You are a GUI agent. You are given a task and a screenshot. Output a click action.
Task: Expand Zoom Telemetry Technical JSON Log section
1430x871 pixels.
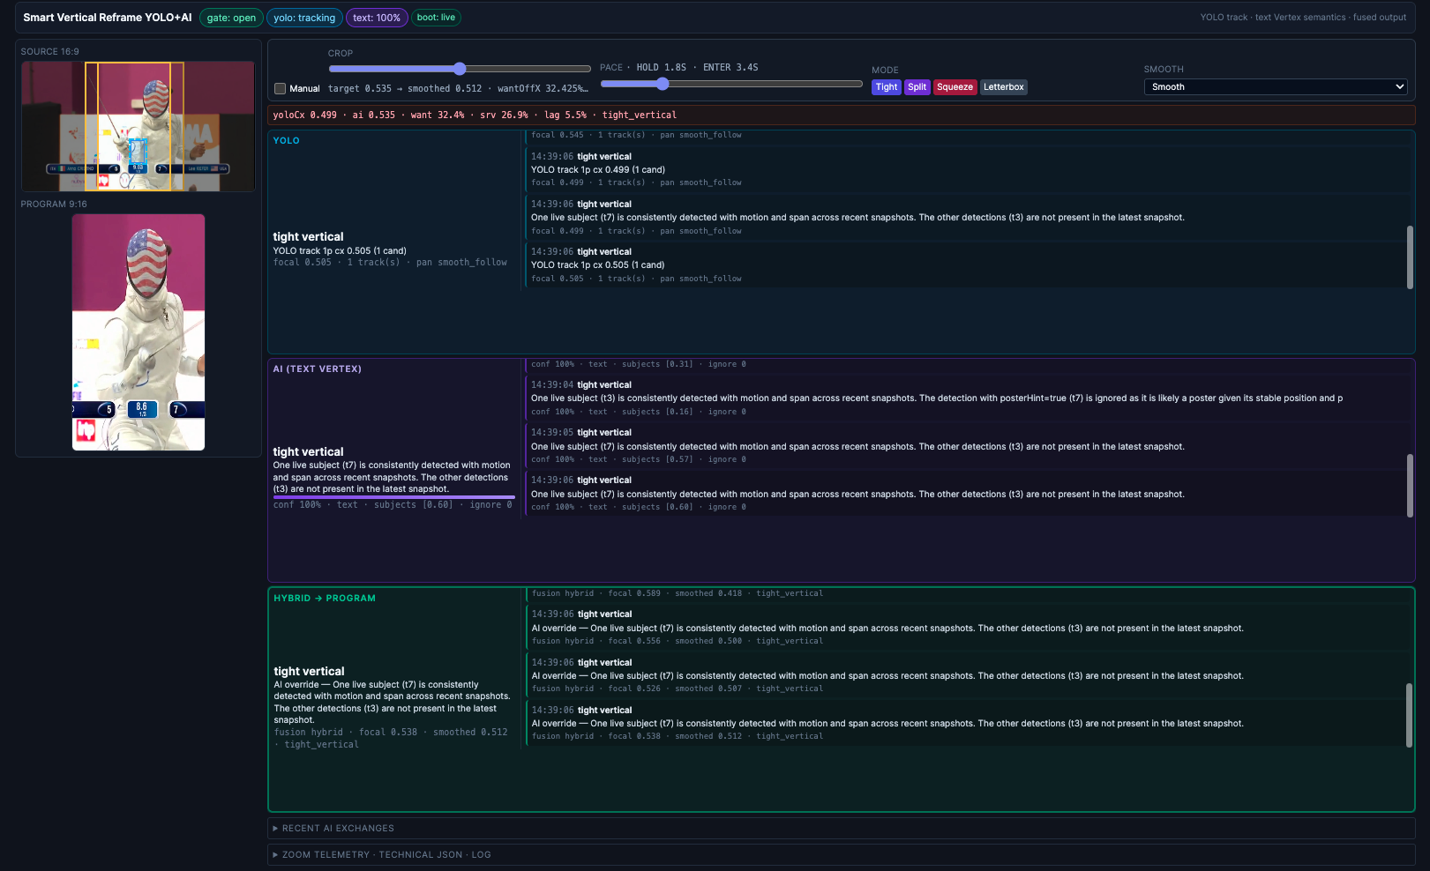point(841,855)
